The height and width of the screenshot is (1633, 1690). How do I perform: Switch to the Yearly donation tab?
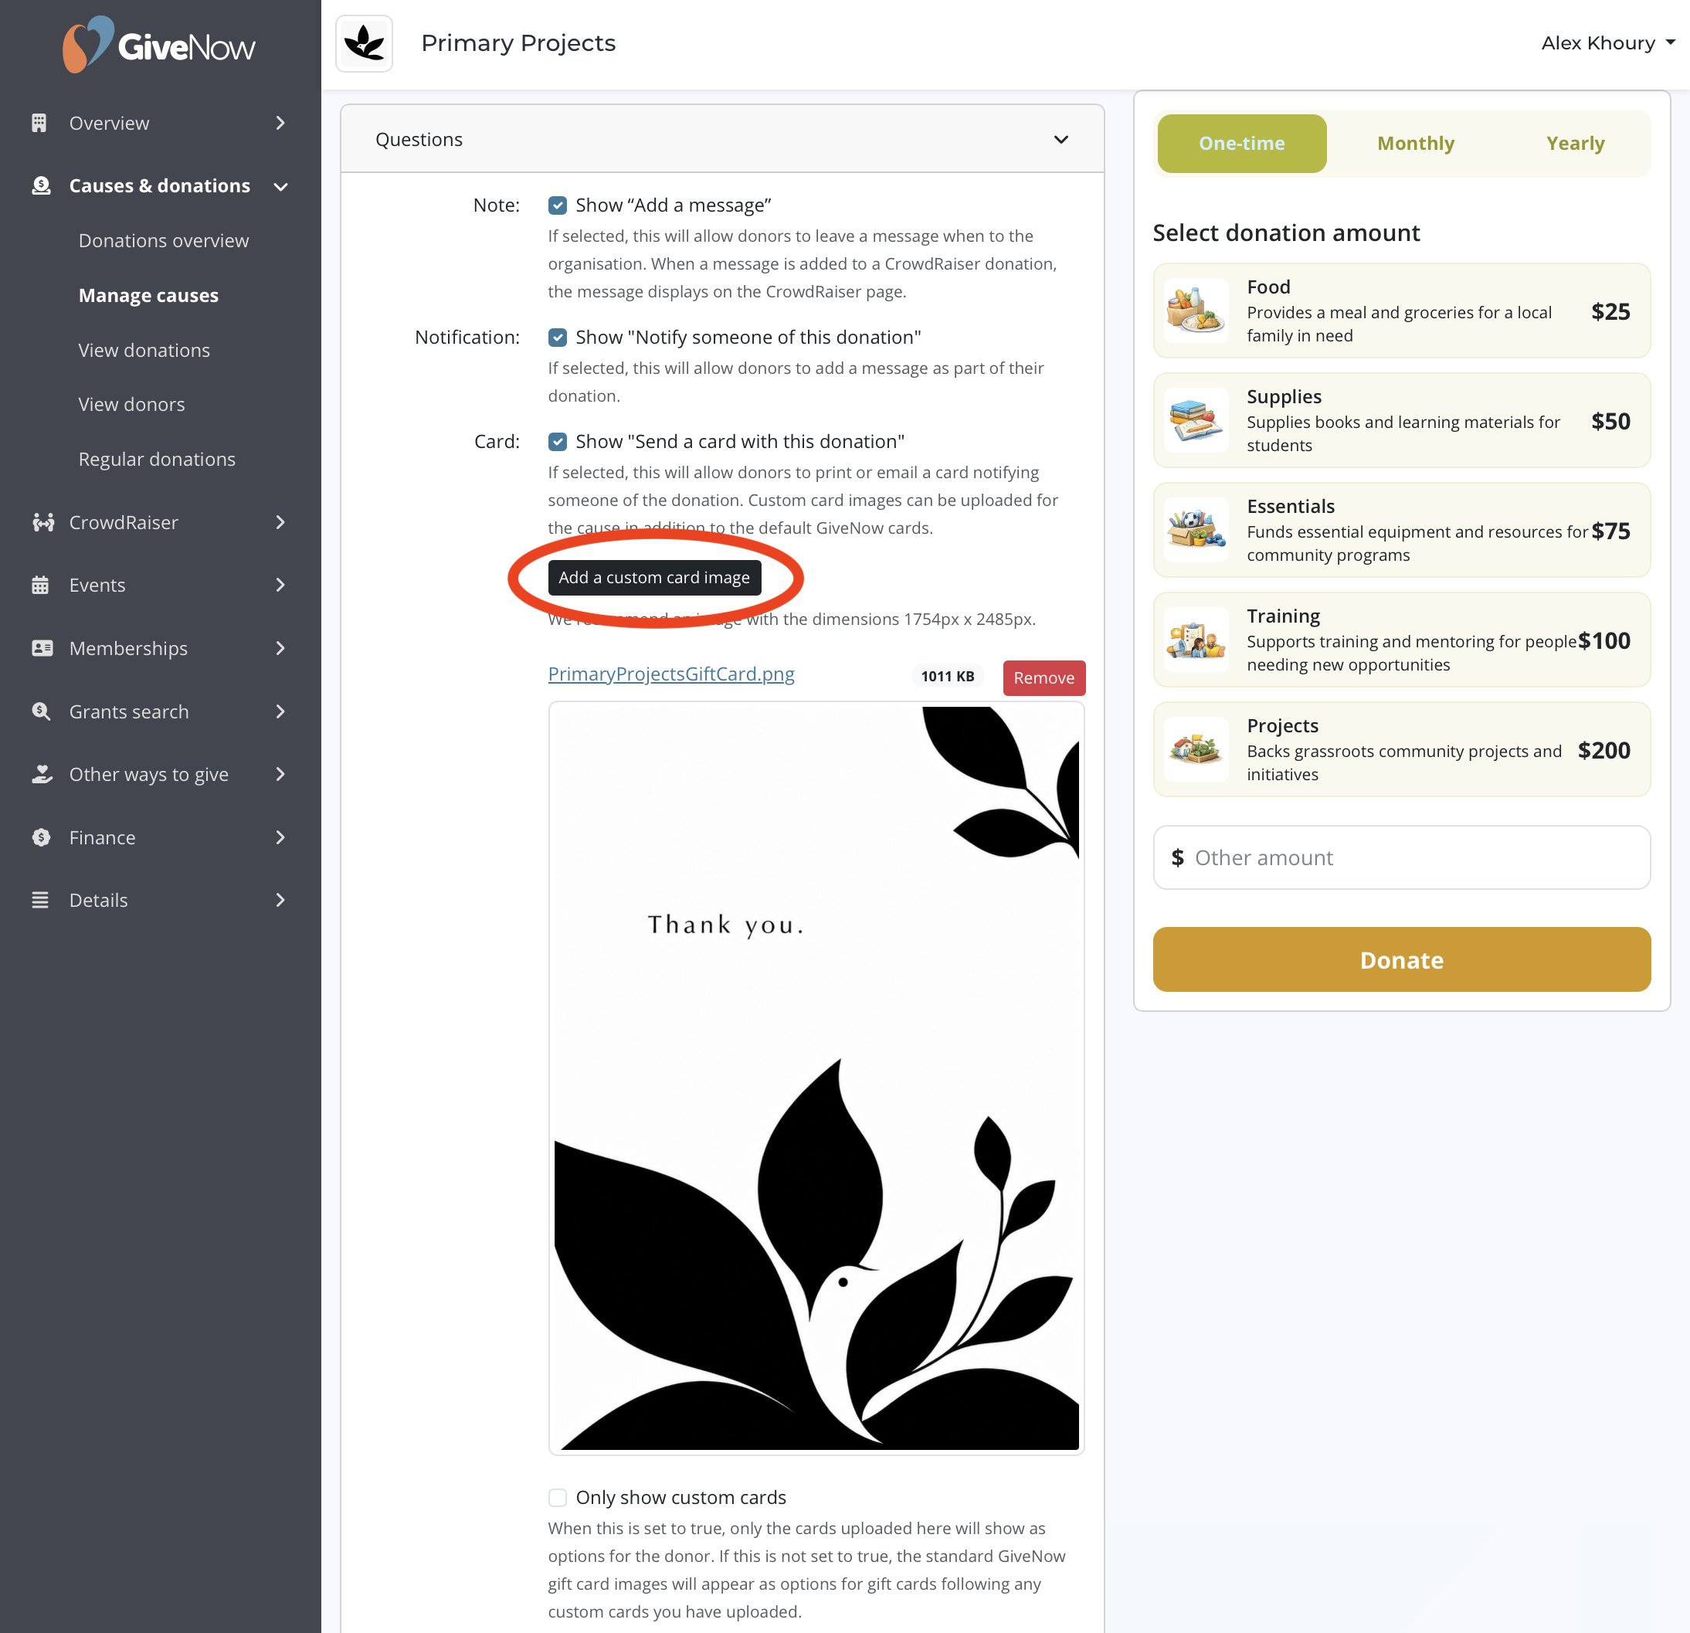pos(1576,143)
